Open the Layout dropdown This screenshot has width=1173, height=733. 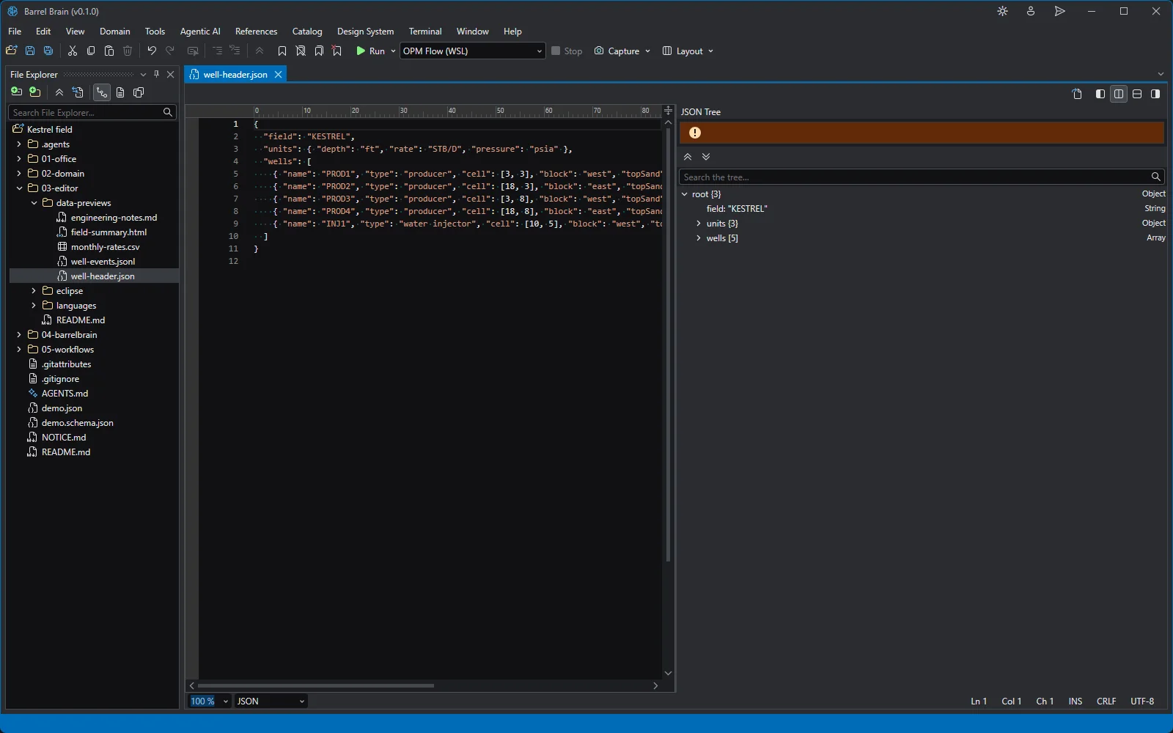[688, 51]
